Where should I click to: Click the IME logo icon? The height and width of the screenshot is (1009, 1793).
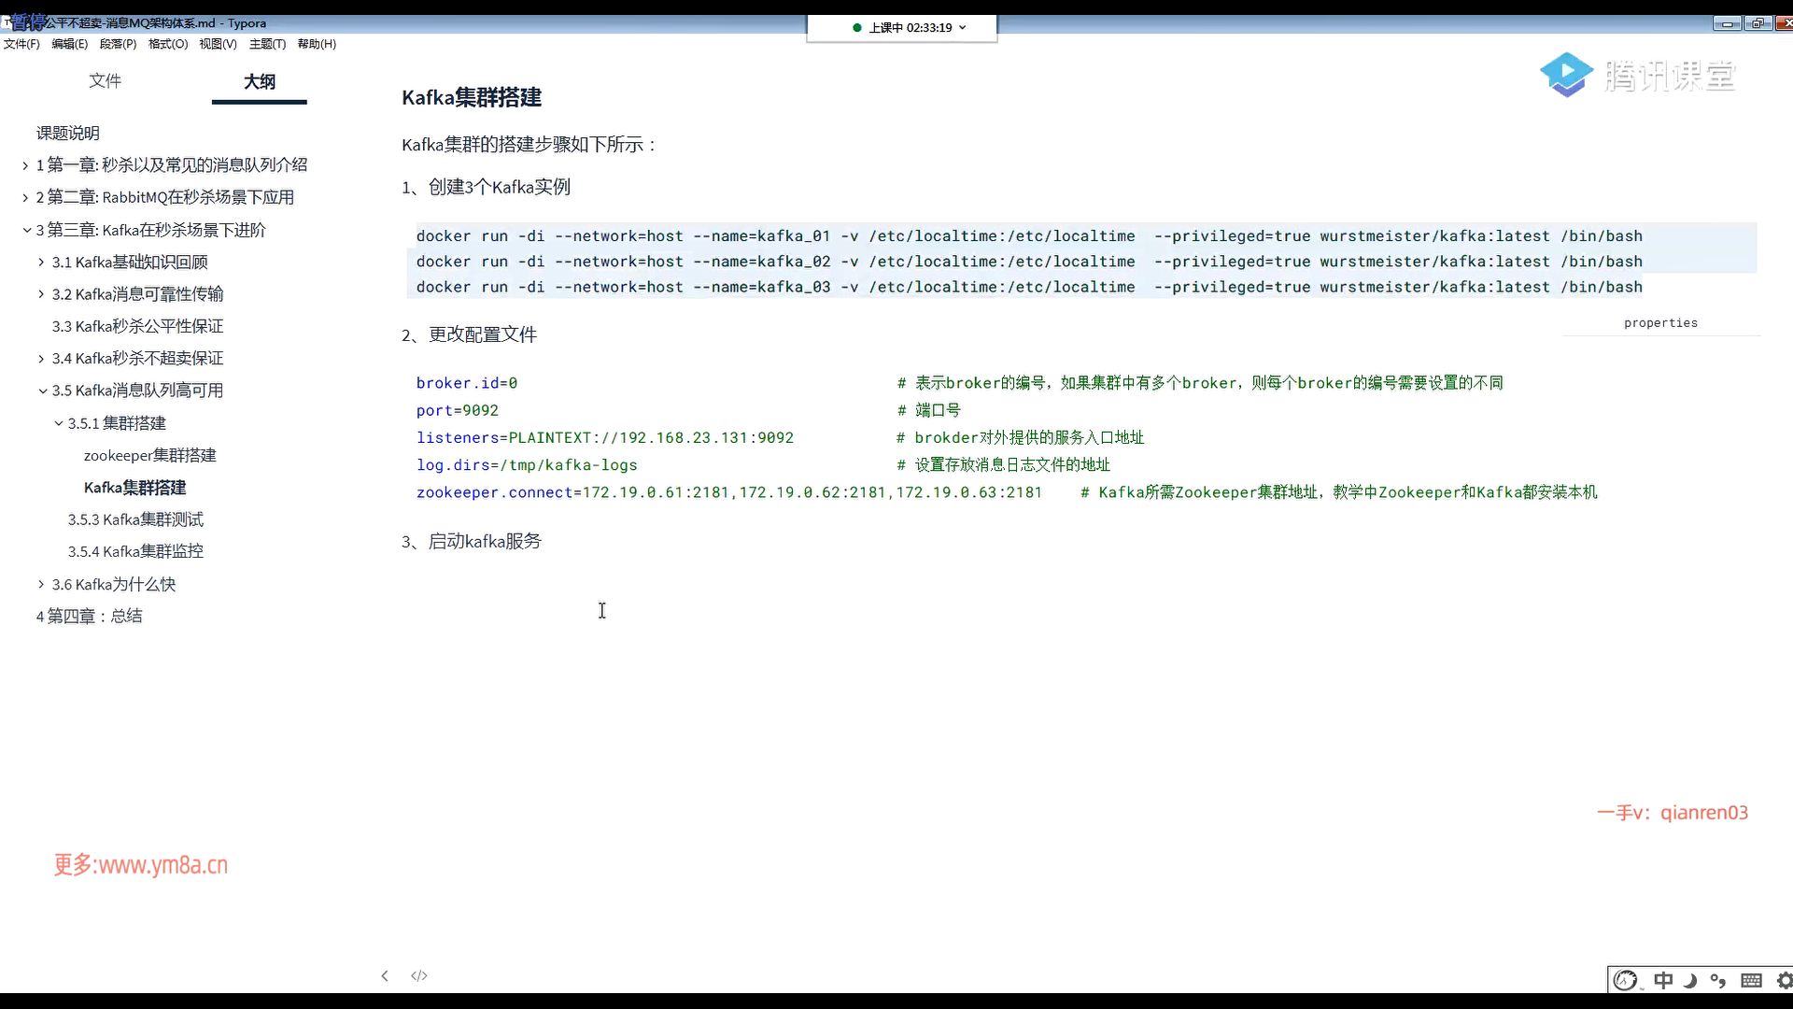pyautogui.click(x=1626, y=980)
